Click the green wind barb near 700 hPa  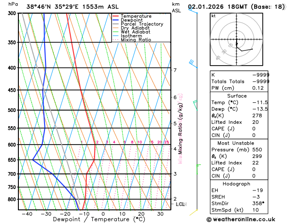[x=198, y=169]
